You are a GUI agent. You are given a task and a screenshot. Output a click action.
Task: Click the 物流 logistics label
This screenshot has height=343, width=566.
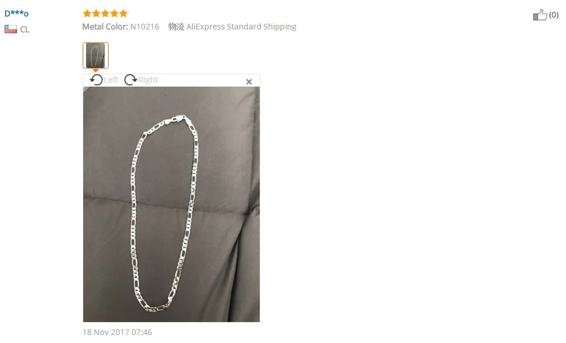(176, 27)
